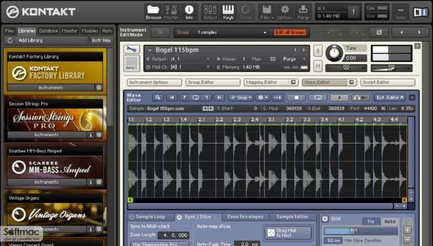Open the Options gear in header
The width and height of the screenshot is (433, 246).
tap(285, 11)
